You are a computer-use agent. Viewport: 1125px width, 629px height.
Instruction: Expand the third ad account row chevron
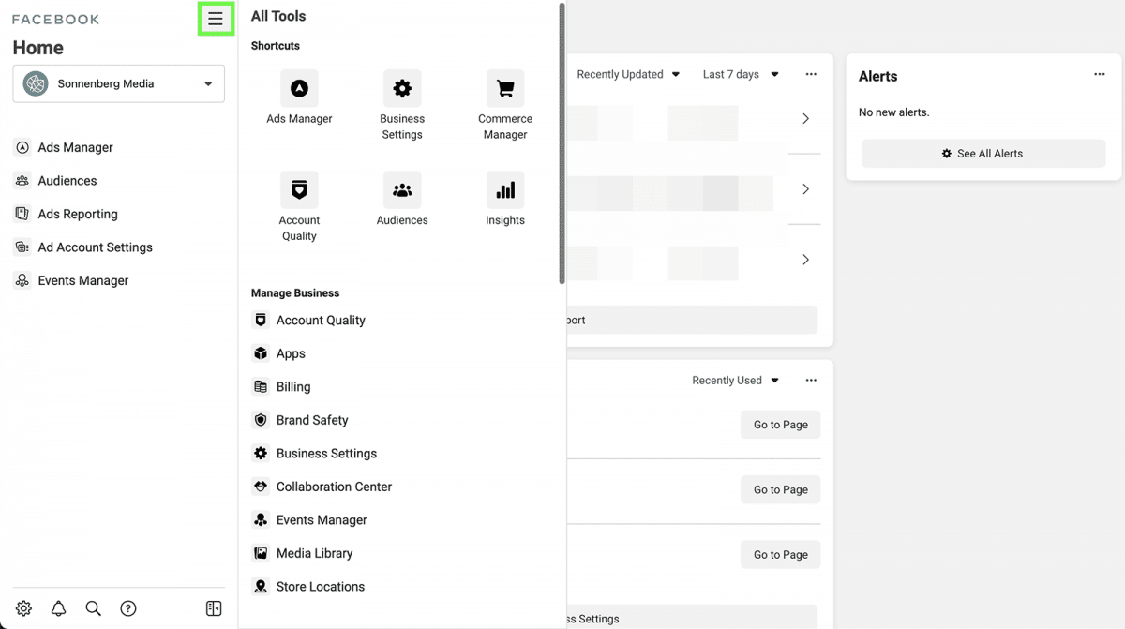[x=805, y=260]
